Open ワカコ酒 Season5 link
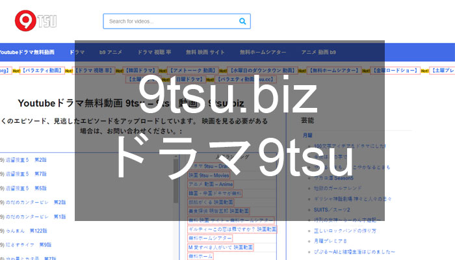Image resolution: width=455 pixels, height=260 pixels. point(333,178)
